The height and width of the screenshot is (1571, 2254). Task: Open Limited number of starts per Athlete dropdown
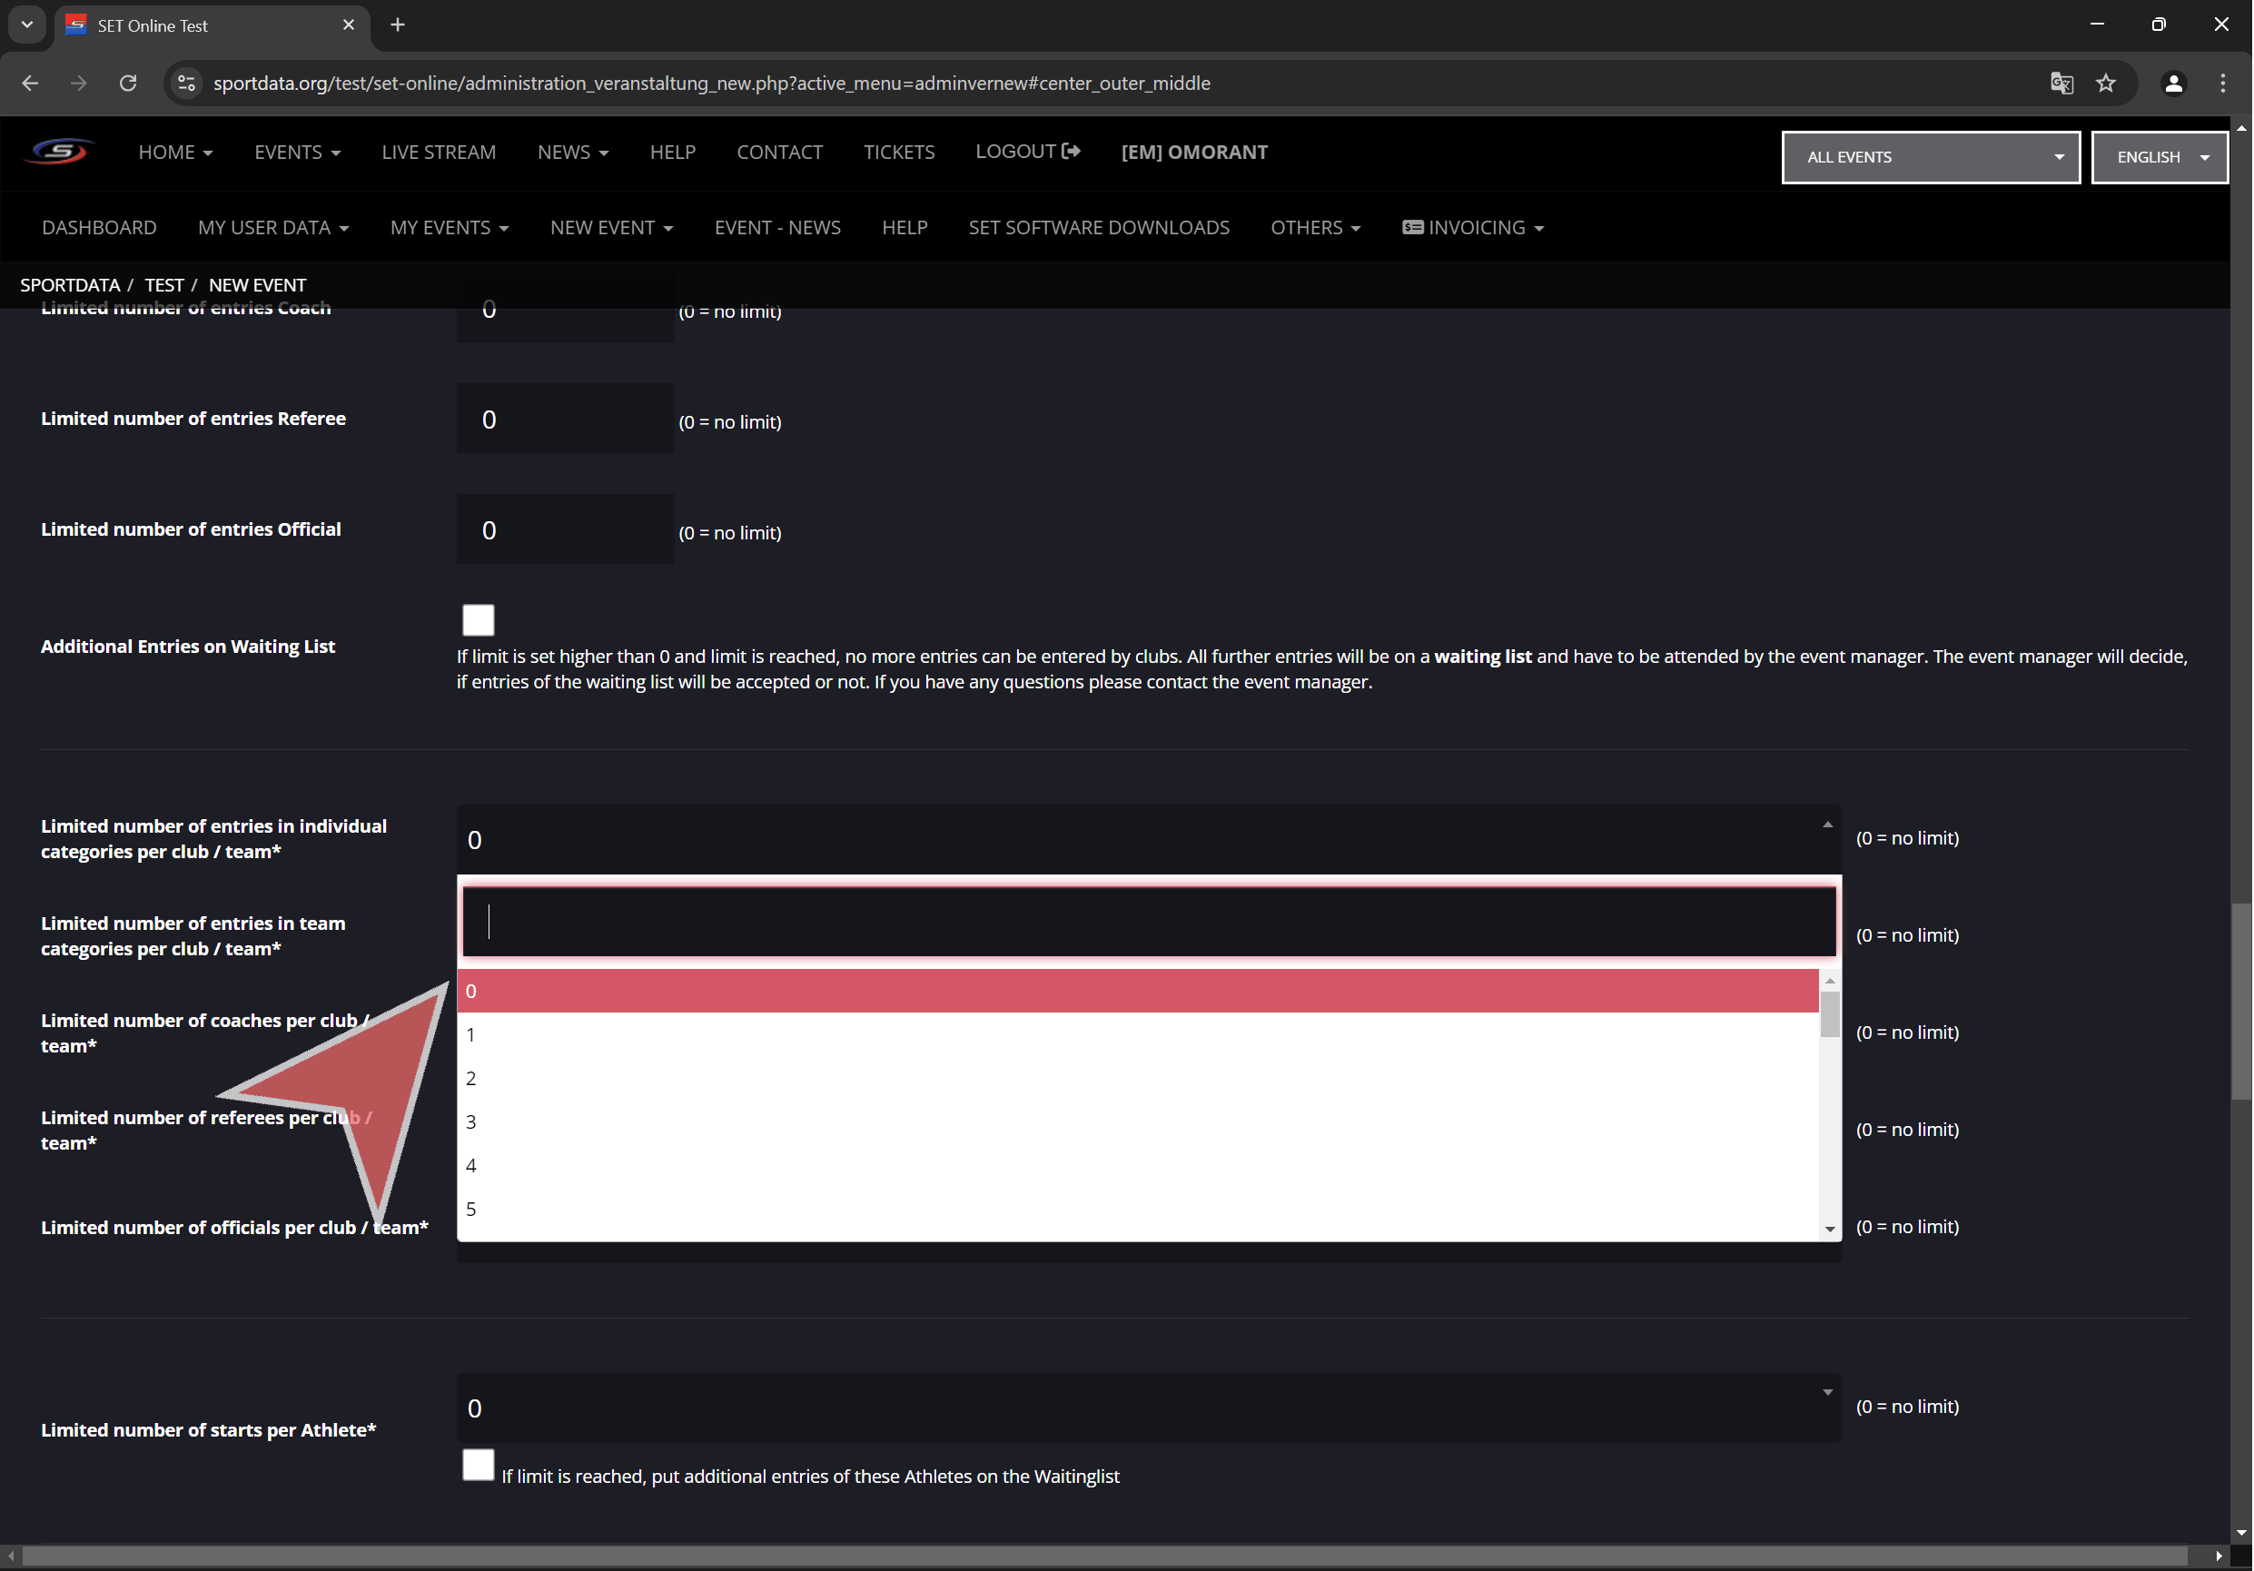[x=1149, y=1408]
